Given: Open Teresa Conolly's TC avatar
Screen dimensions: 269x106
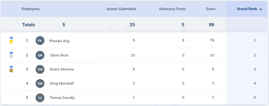Looking at the screenshot, I should point(40,98).
